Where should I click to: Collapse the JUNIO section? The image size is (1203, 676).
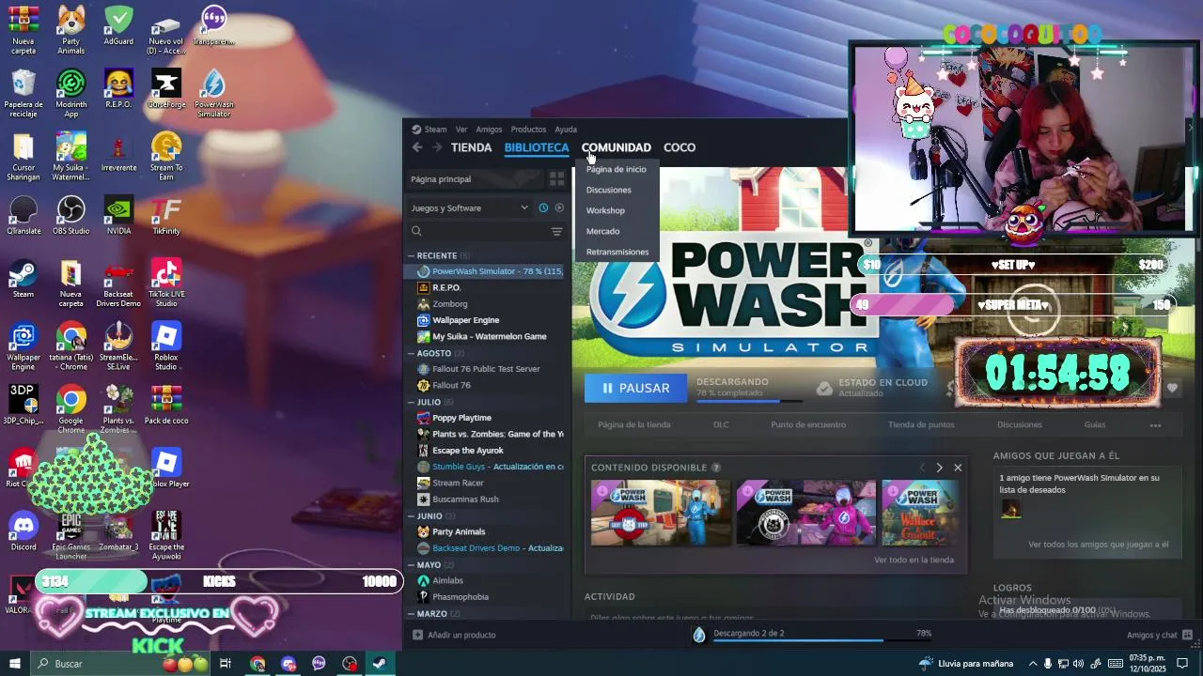coord(412,515)
